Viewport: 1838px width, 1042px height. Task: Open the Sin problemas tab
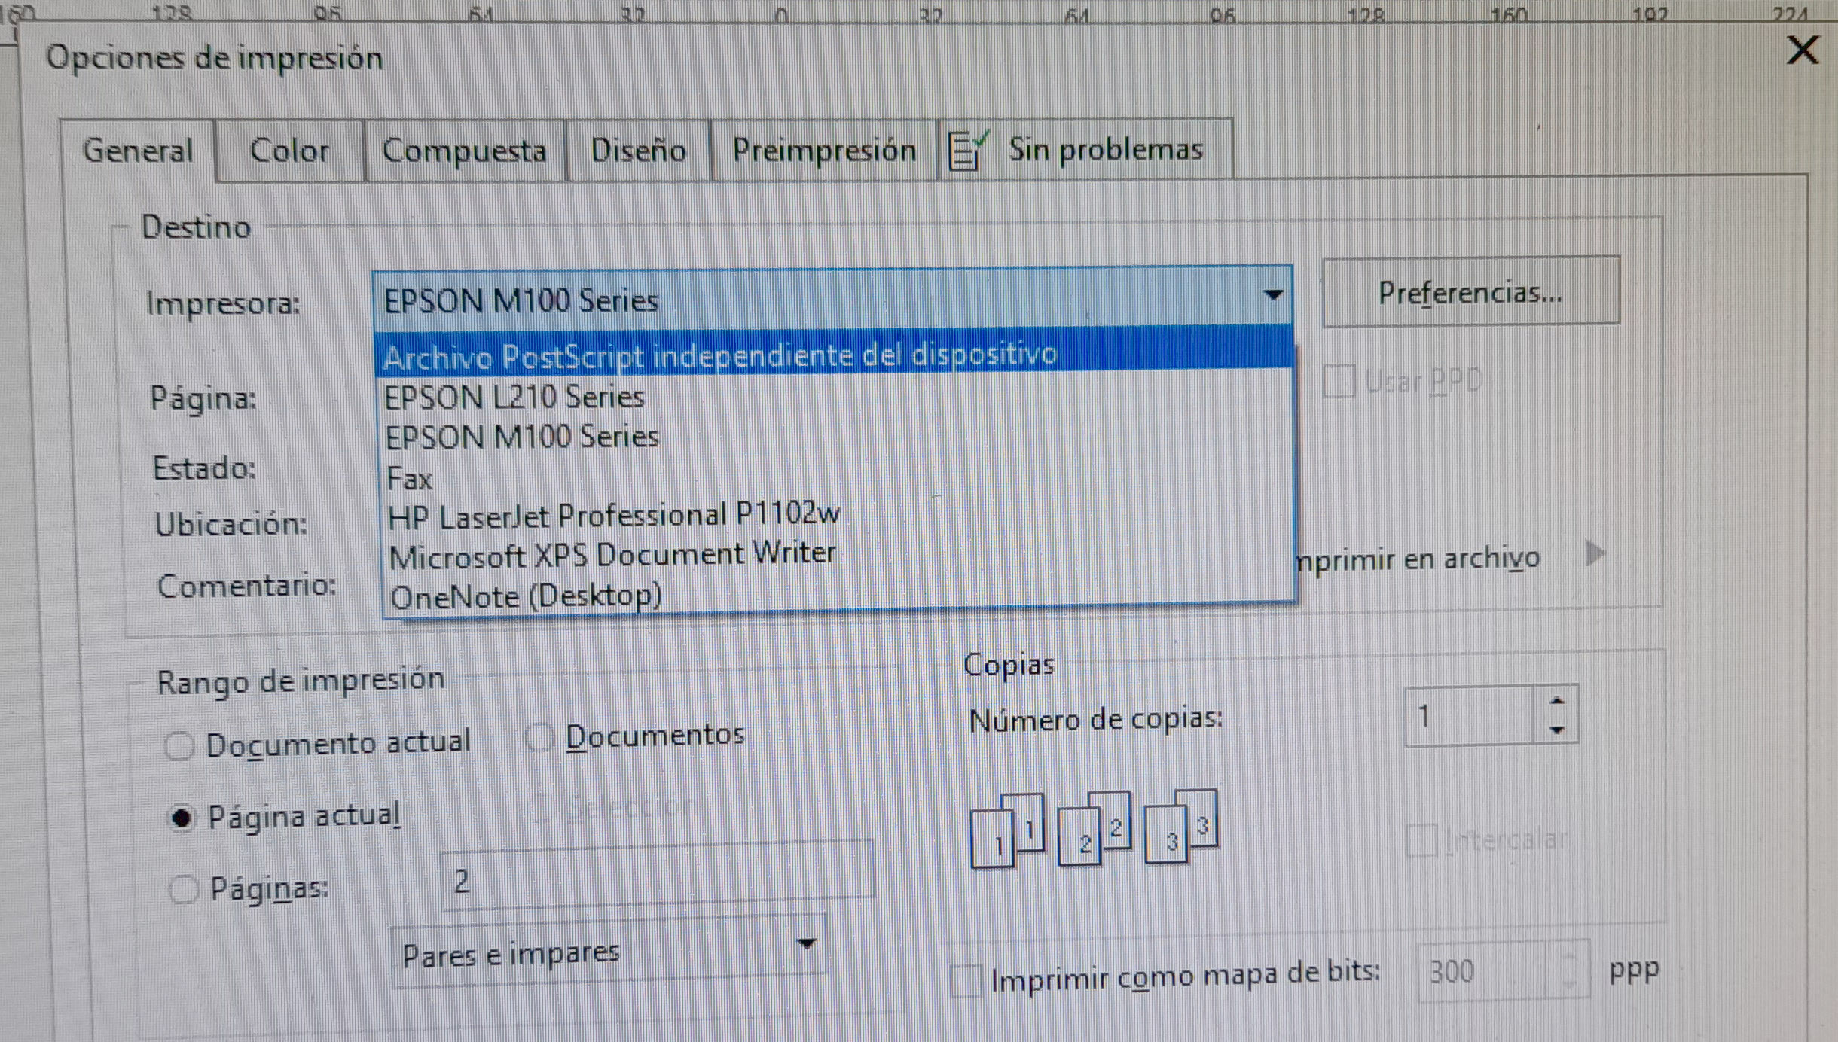coord(1085,149)
